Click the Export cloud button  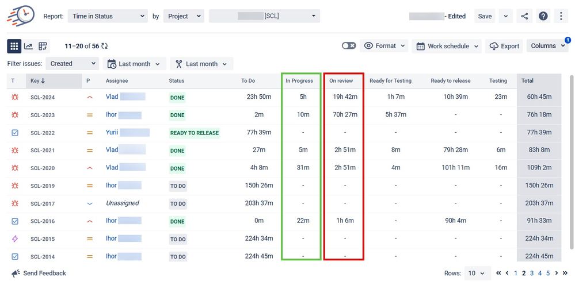tap(504, 46)
